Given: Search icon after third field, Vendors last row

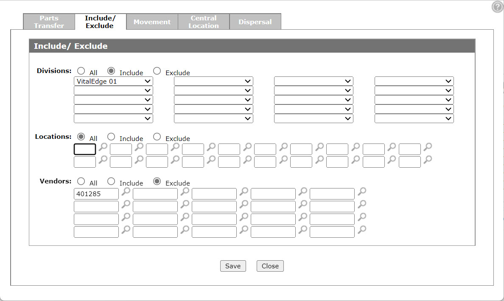Looking at the screenshot, I should coord(244,229).
